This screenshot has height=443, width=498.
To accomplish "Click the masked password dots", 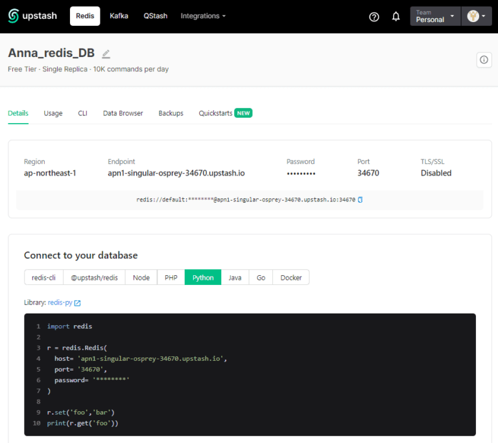I will tap(301, 174).
